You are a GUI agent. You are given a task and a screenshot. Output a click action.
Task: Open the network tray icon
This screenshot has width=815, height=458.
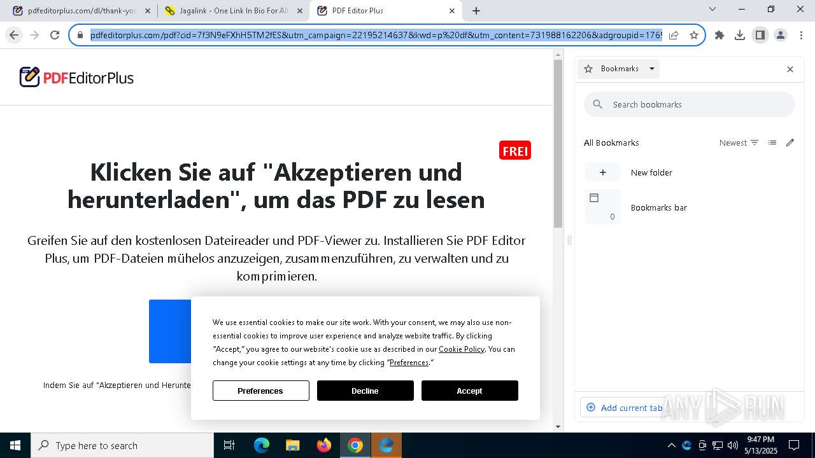(718, 445)
